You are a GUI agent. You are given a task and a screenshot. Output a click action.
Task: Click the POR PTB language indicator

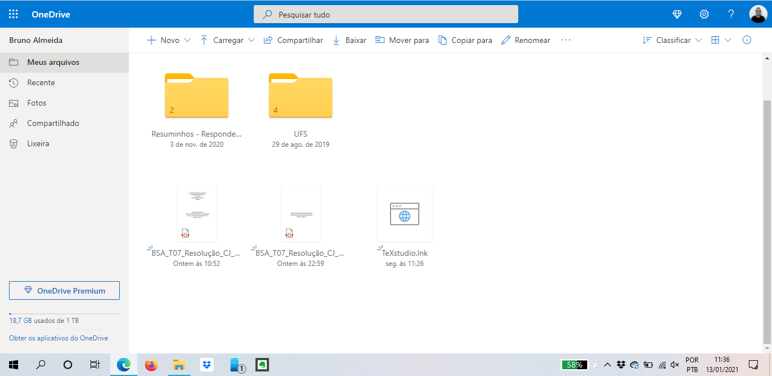tap(692, 365)
